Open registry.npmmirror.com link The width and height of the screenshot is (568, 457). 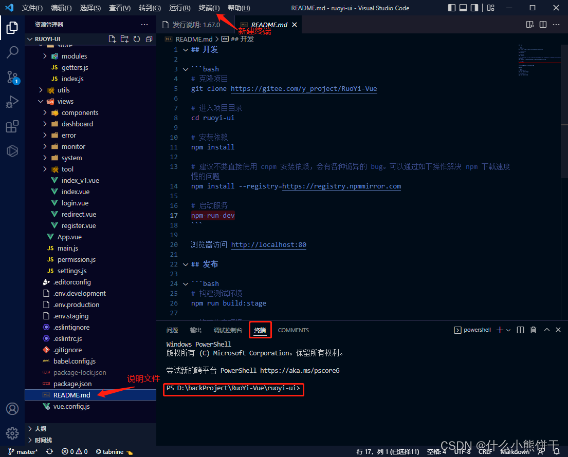[x=342, y=186]
